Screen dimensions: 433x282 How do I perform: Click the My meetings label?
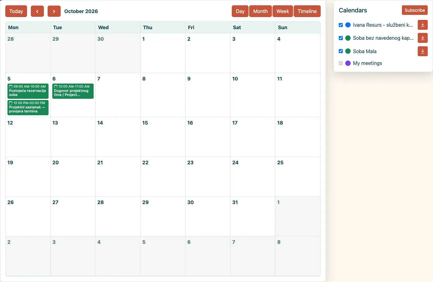coord(367,63)
